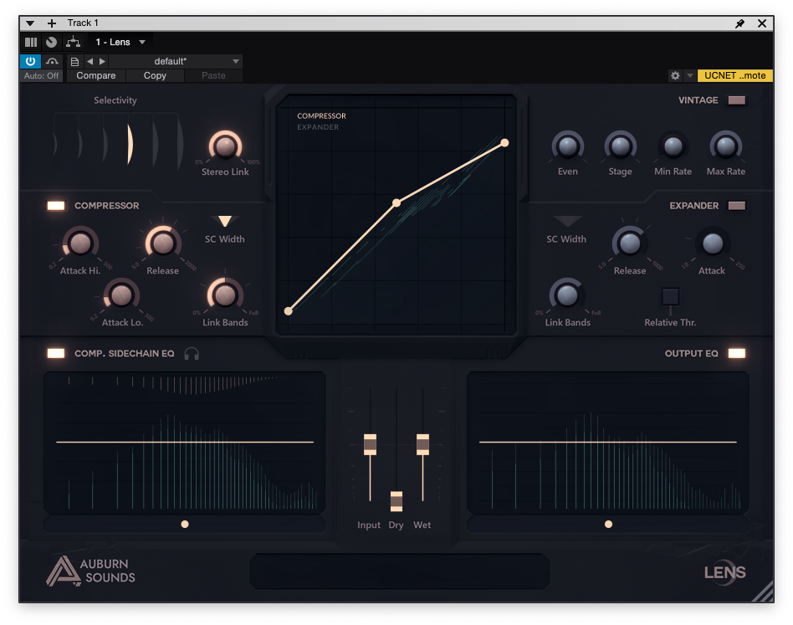Toggle the EXPANDER enable switch
The image size is (793, 625).
point(737,206)
